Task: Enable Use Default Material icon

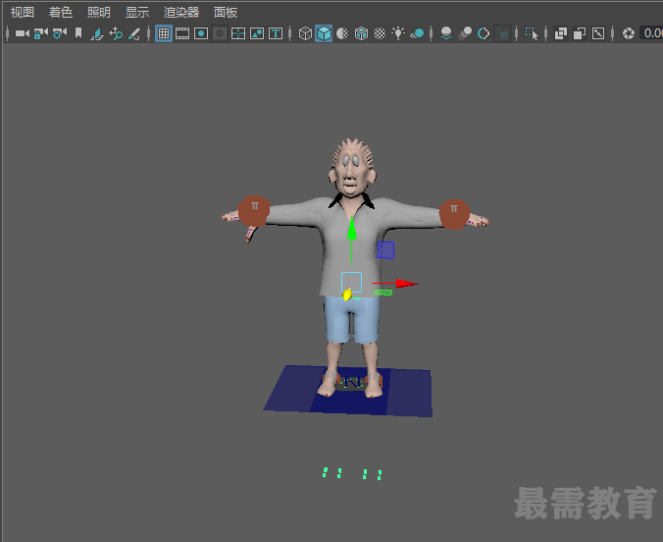Action: click(x=342, y=33)
